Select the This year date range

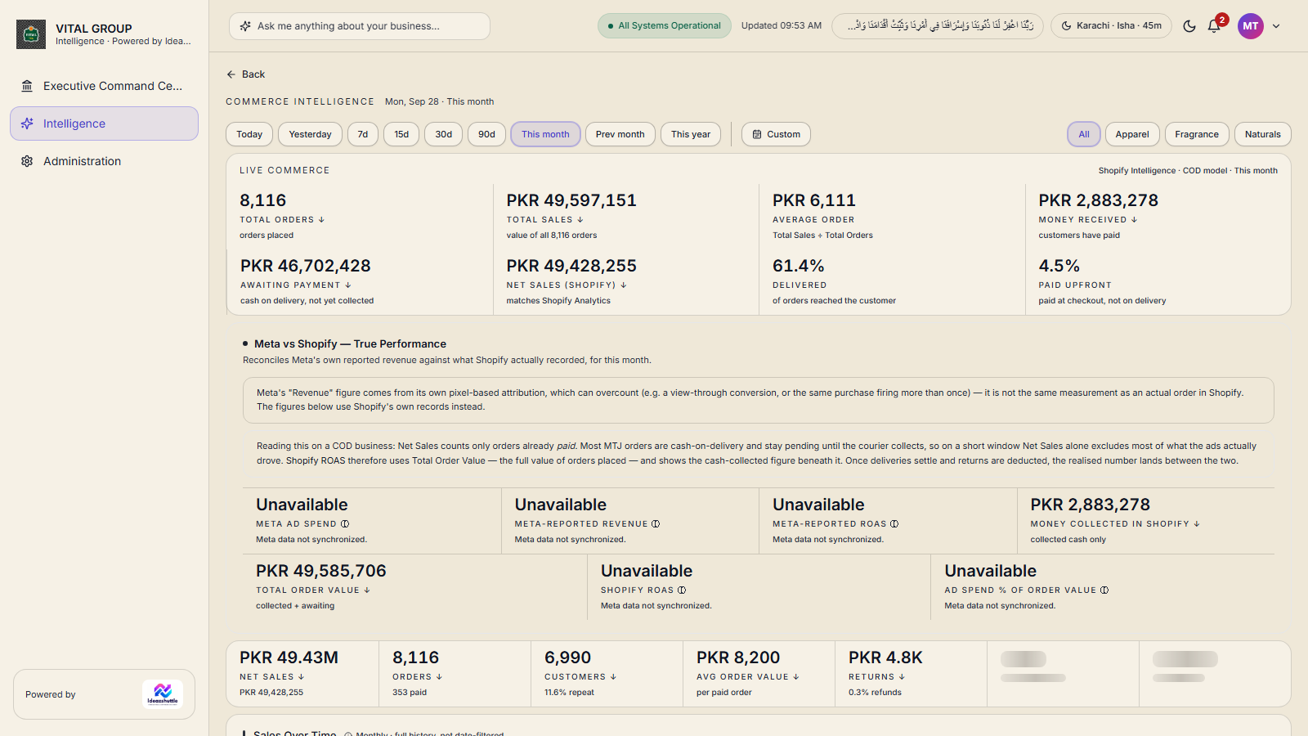pos(691,134)
